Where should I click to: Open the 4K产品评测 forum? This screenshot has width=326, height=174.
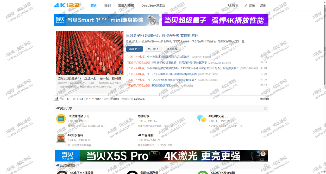pyautogui.click(x=145, y=135)
